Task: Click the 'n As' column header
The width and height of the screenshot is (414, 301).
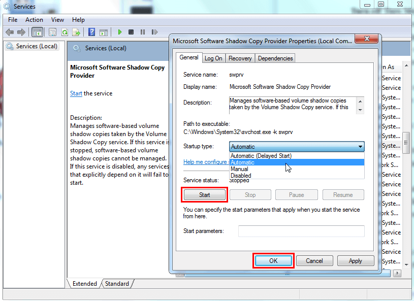Action: (391, 68)
